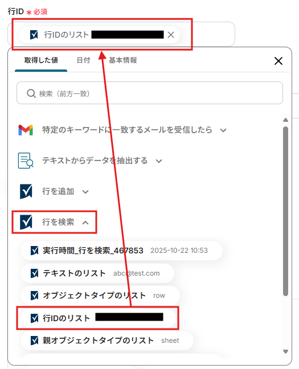Expand the 行を追加 section
Viewport: 299px width, 369px height.
point(85,192)
